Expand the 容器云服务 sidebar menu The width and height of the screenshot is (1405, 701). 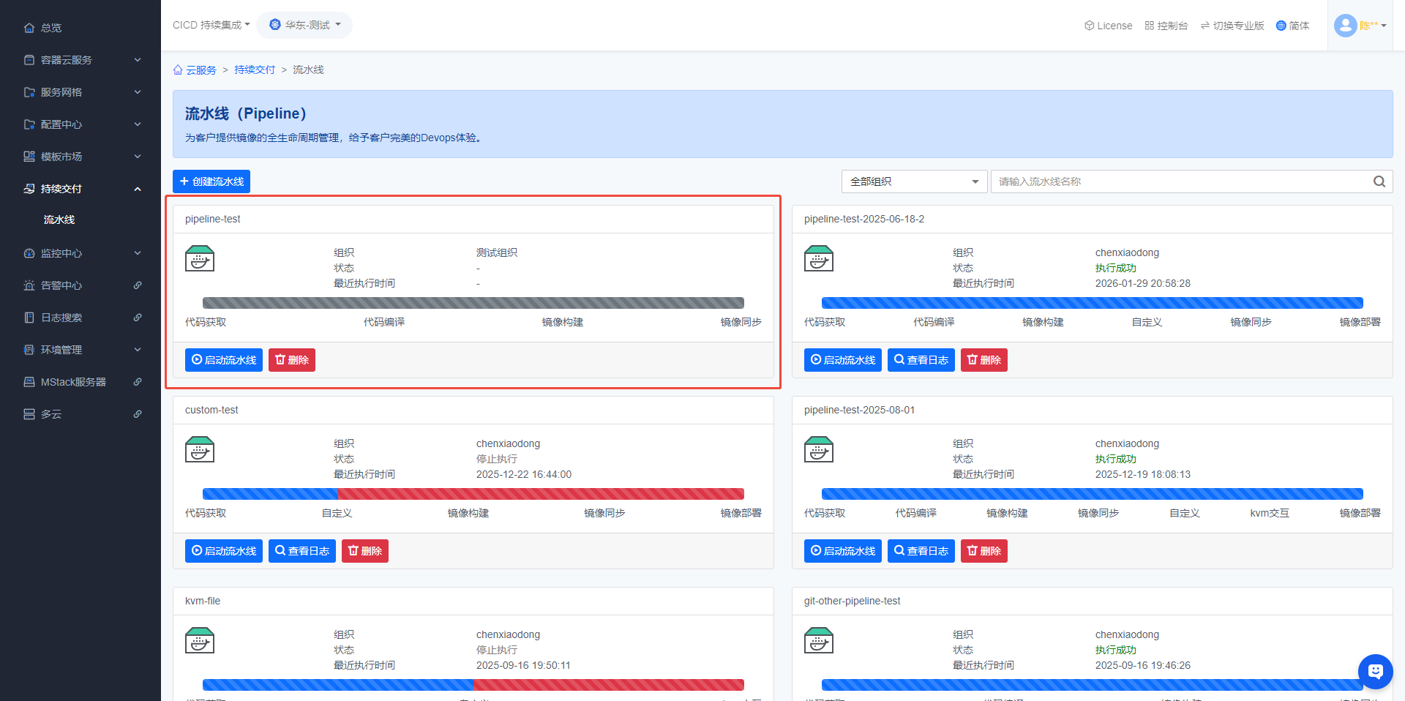[x=80, y=60]
